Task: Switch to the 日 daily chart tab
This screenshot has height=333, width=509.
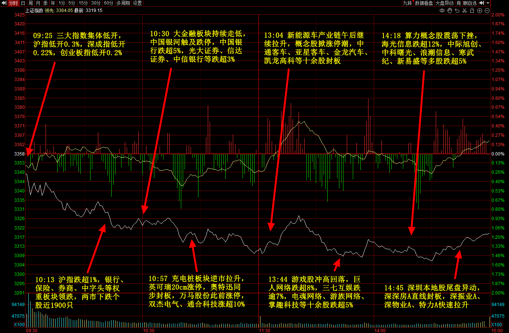Action: 23,3
